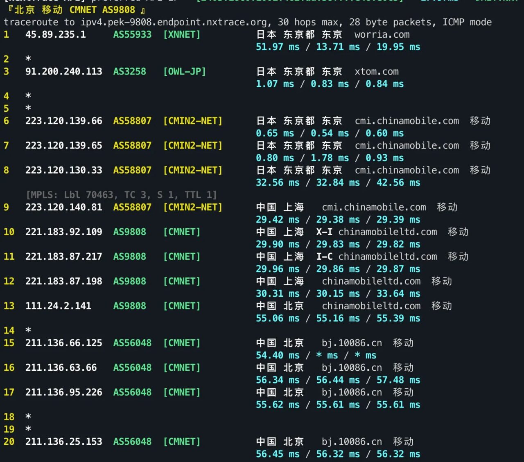Click the IP address 223.120.139.66
This screenshot has width=524, height=462.
(64, 121)
